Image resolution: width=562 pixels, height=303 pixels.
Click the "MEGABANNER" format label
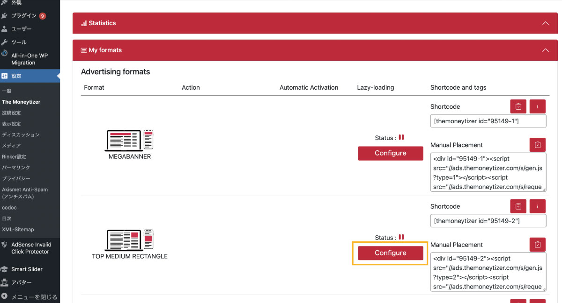click(130, 156)
